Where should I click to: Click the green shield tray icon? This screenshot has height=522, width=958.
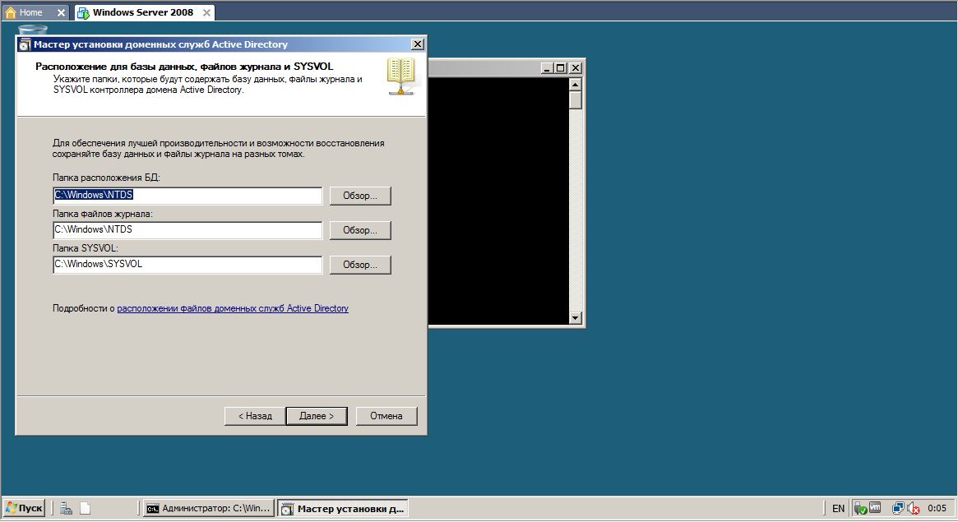(x=860, y=508)
